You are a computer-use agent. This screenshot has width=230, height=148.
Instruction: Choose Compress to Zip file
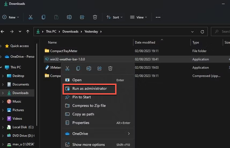89,106
